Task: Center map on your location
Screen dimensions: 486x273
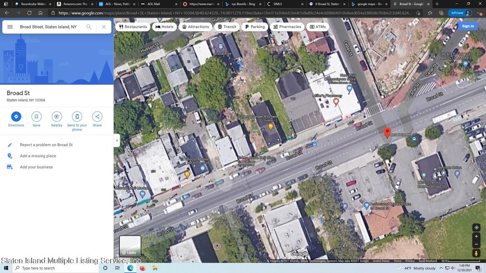Action: 477,227
